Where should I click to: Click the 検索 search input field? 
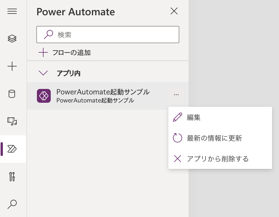tap(108, 35)
